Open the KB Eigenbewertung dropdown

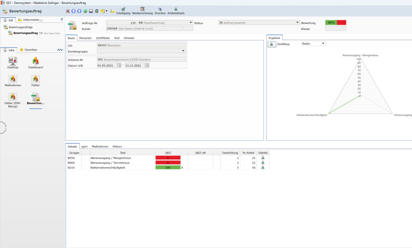click(x=191, y=23)
